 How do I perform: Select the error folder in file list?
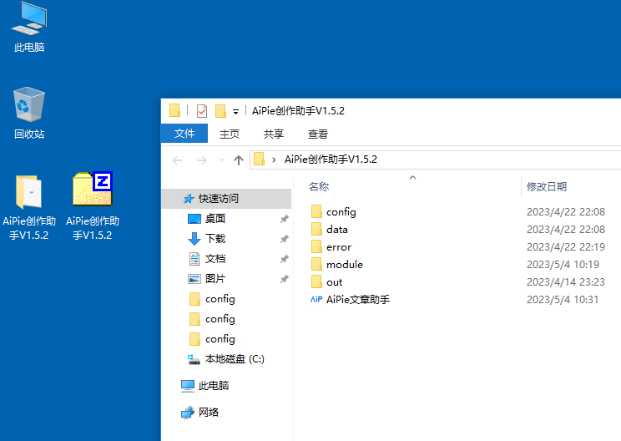pos(339,247)
